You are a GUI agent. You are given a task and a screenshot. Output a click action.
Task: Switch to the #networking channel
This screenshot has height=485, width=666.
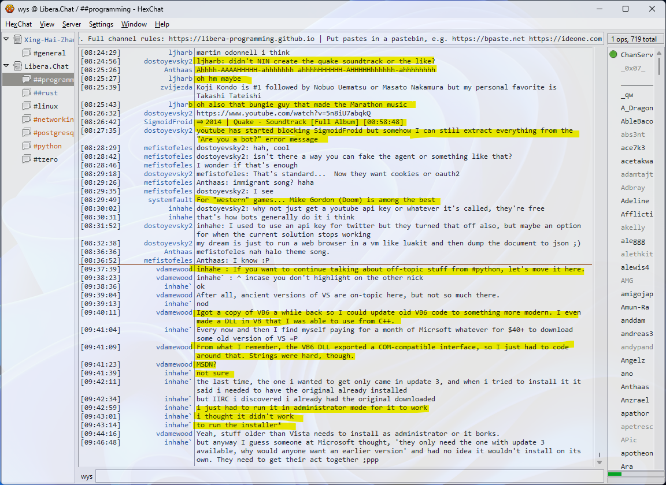53,120
